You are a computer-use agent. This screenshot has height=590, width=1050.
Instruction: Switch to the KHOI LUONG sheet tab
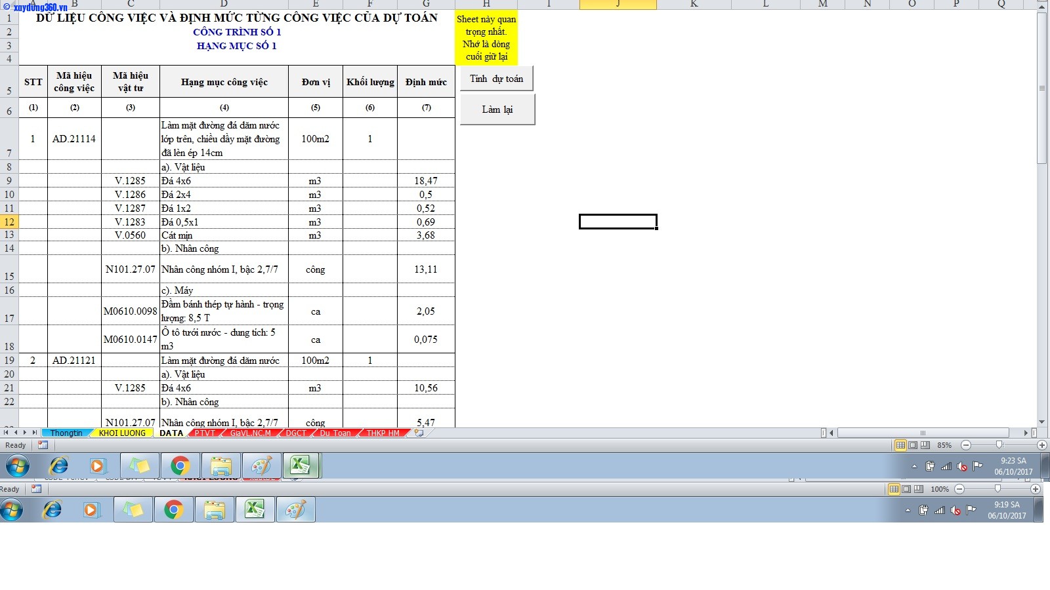click(x=122, y=433)
